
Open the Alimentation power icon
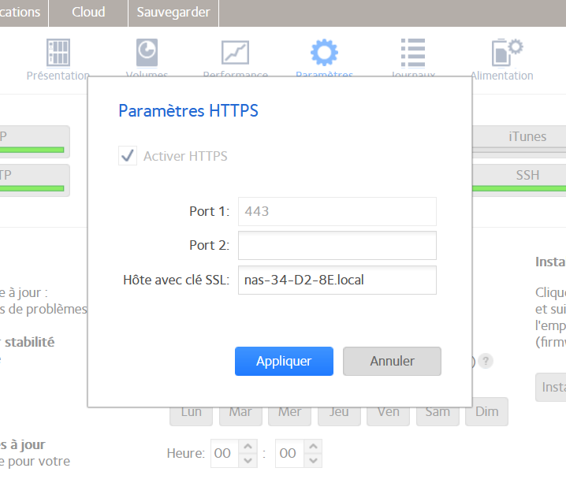[x=507, y=53]
